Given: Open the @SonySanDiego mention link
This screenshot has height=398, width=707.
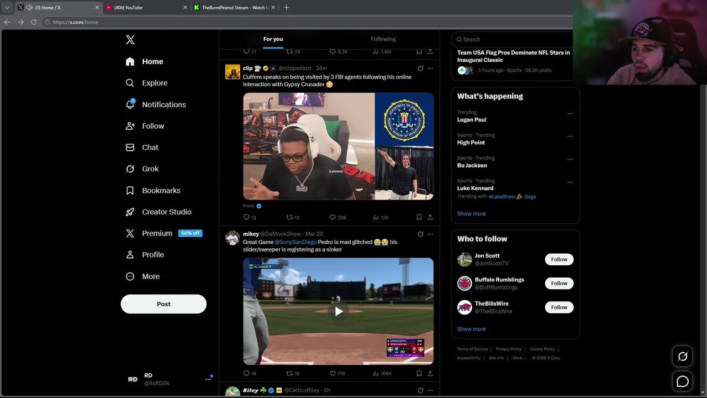Looking at the screenshot, I should (296, 242).
